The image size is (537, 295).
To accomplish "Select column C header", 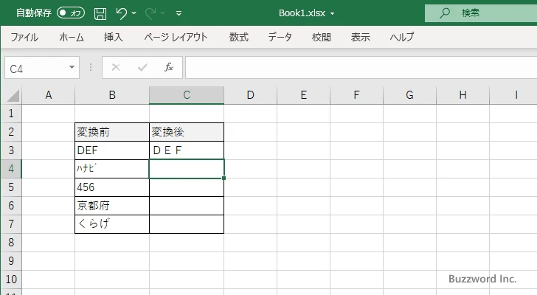I will 187,95.
